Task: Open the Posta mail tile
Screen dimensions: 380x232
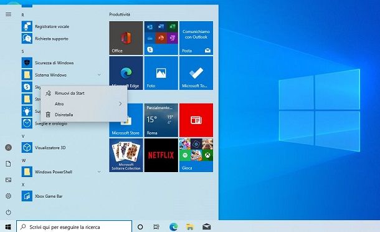Action: 196,38
